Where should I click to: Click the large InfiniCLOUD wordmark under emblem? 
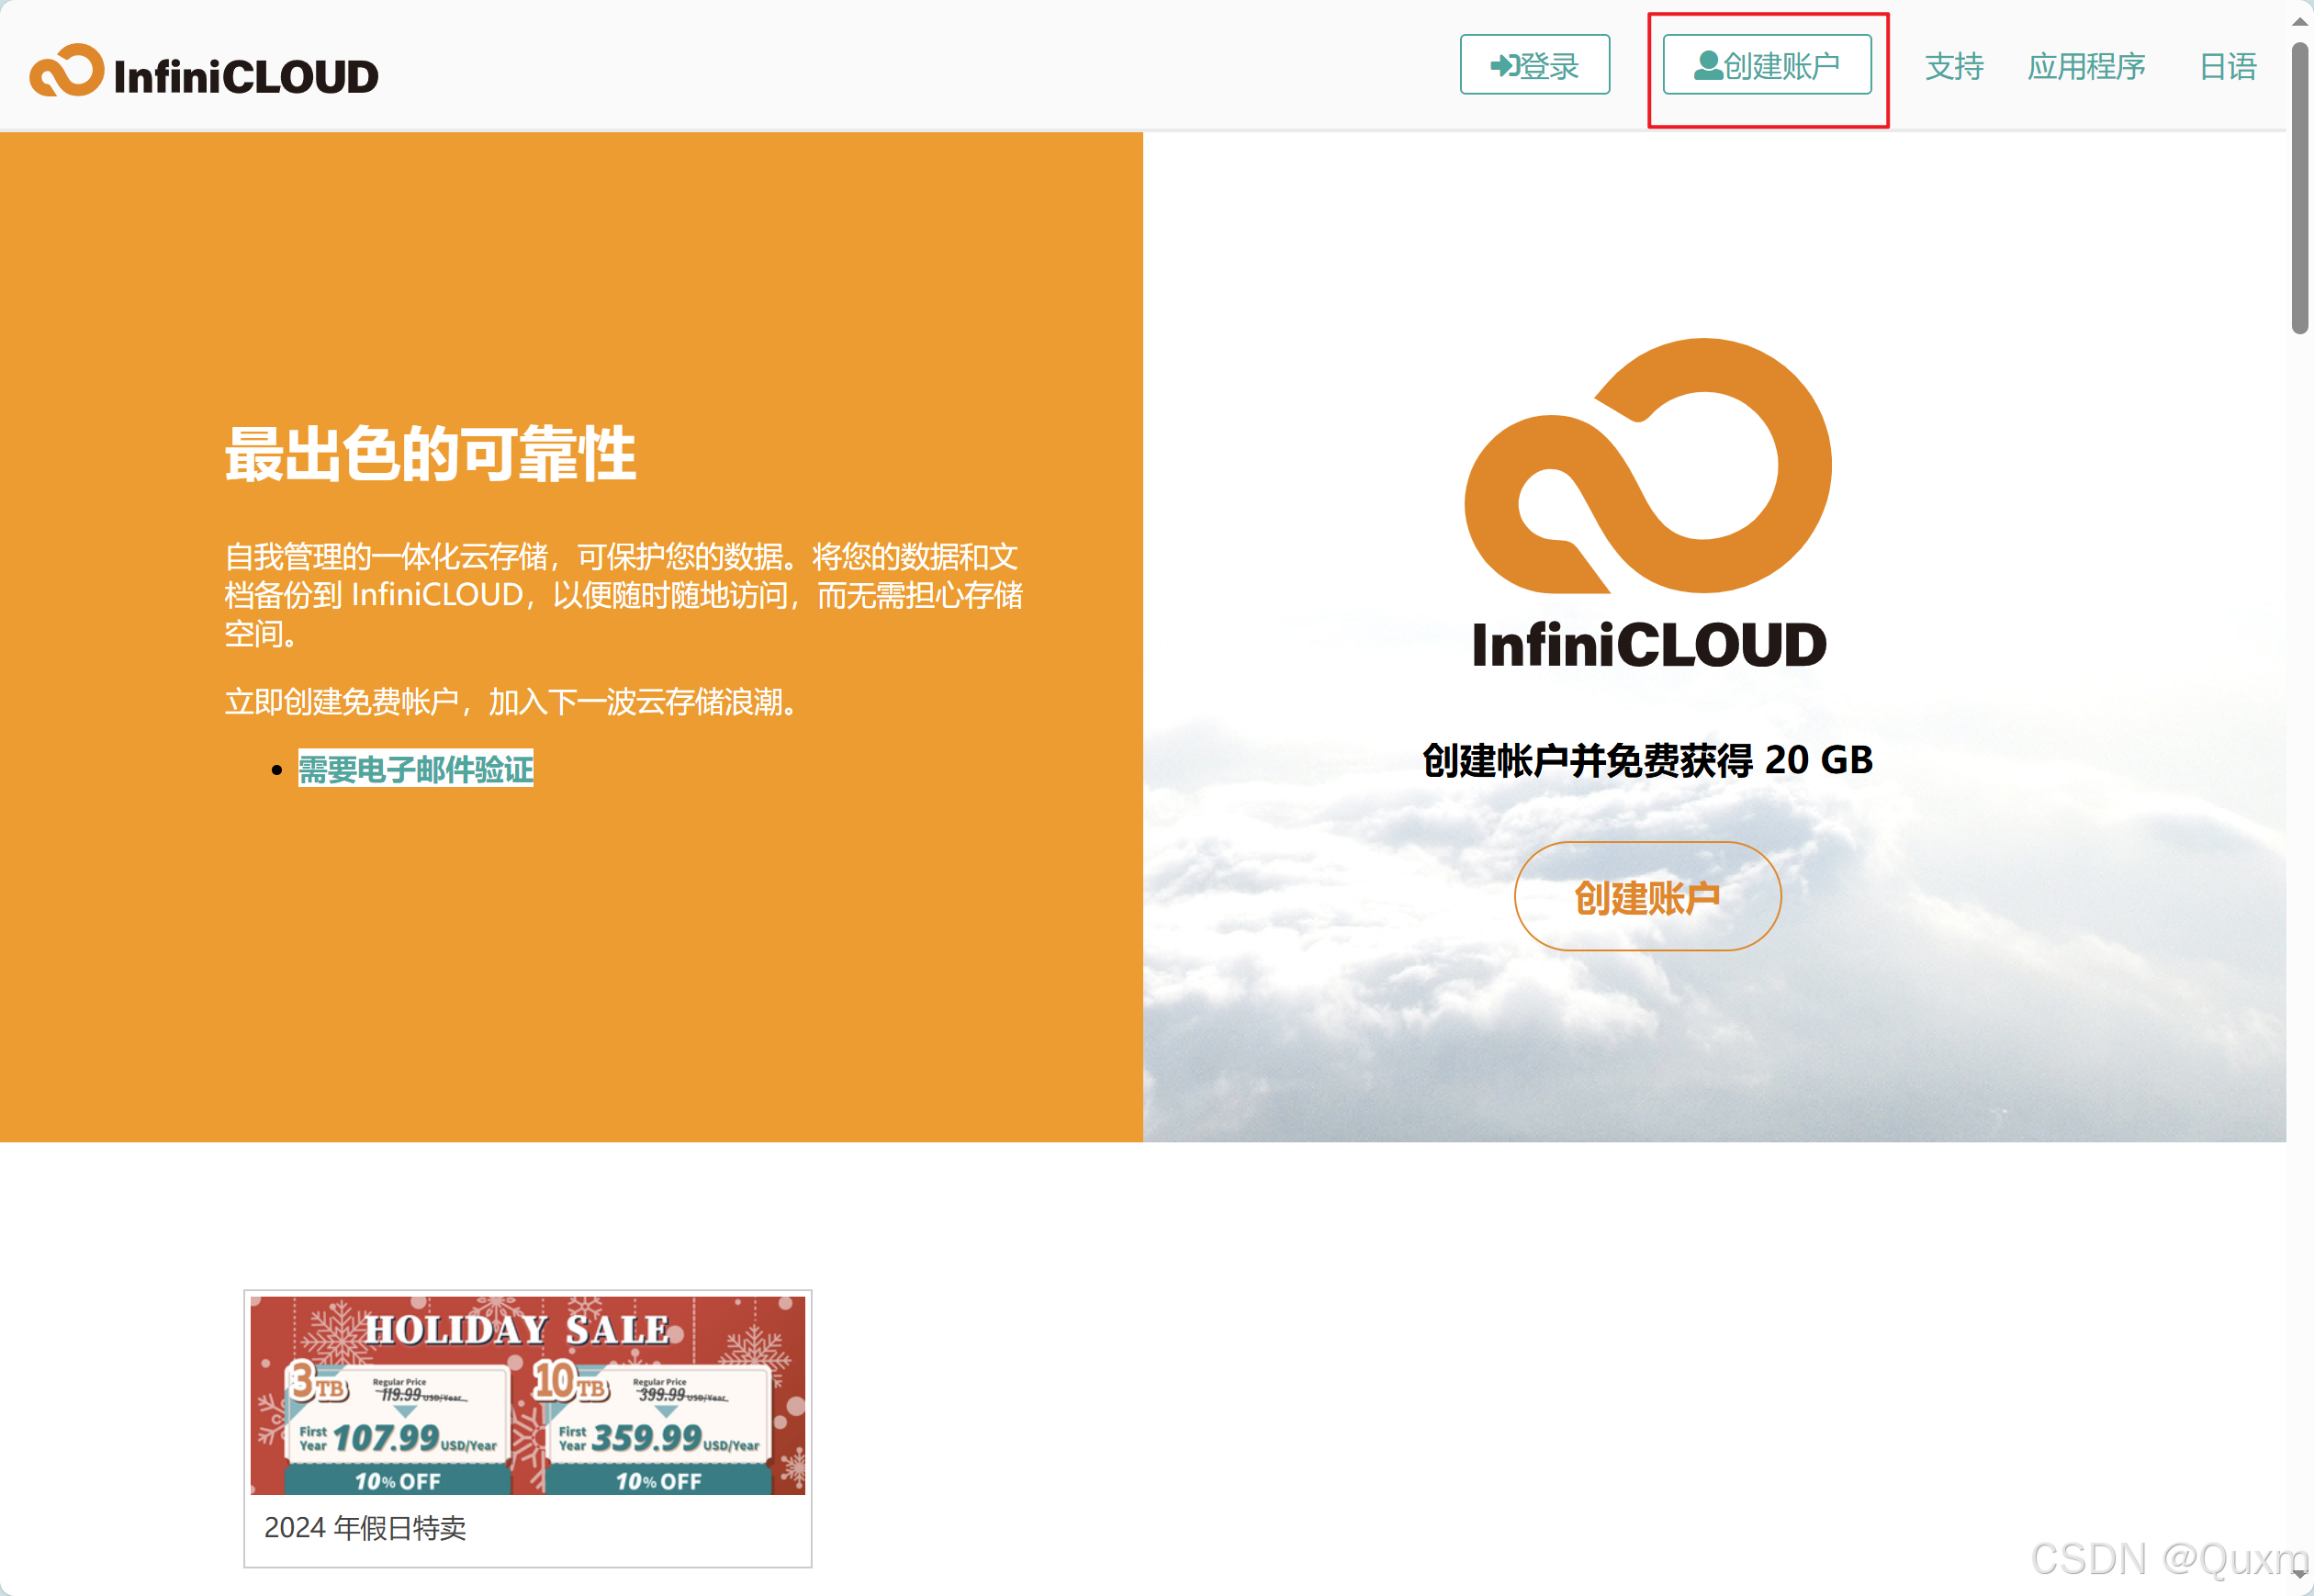(x=1648, y=645)
